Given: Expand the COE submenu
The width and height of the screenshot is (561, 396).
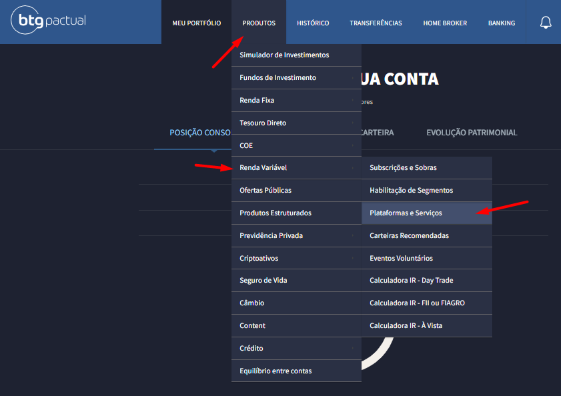Looking at the screenshot, I should [296, 145].
